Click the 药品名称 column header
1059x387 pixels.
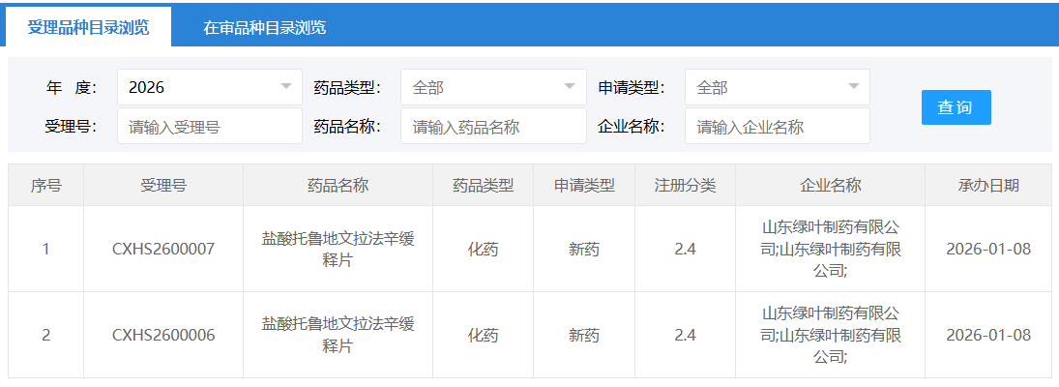(x=338, y=186)
